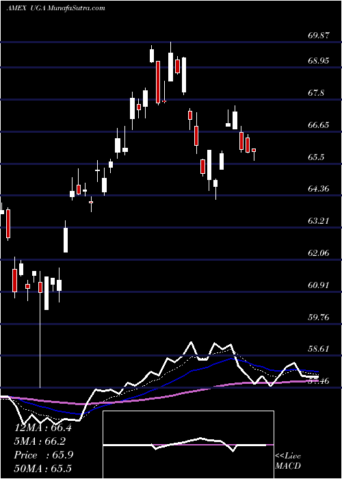The height and width of the screenshot is (479, 342).
Task: Click the 5MA : 66.2 readout
Action: click(x=40, y=441)
